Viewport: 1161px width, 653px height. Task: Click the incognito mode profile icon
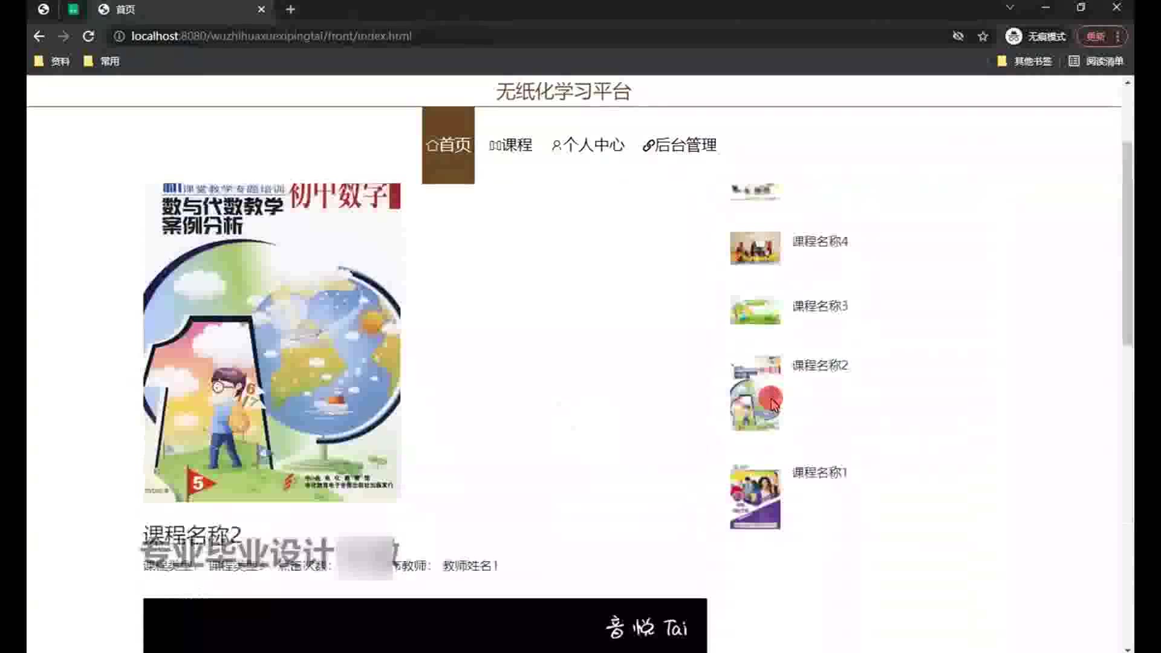(x=1013, y=36)
